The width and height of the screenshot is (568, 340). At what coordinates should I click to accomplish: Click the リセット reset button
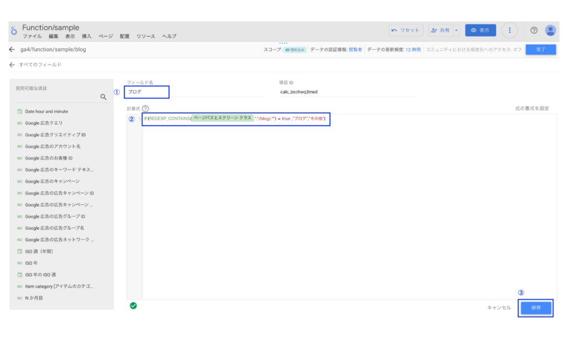coord(405,30)
